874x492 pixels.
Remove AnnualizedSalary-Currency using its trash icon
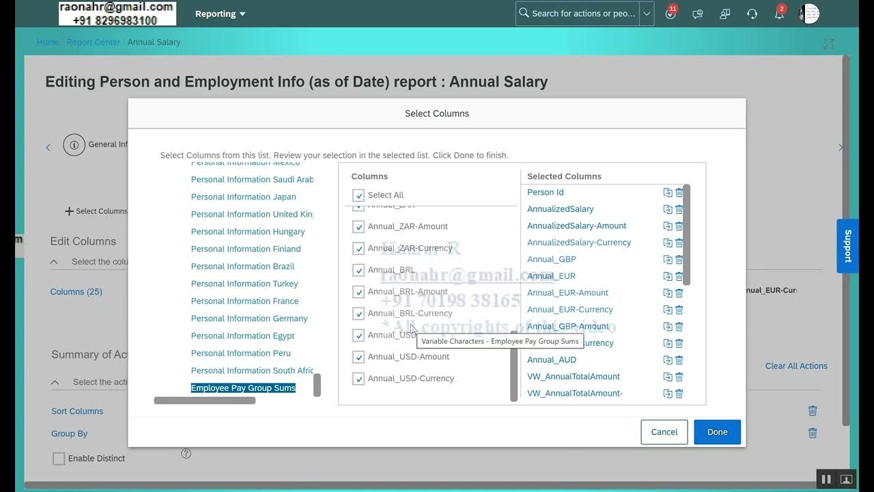pos(679,243)
